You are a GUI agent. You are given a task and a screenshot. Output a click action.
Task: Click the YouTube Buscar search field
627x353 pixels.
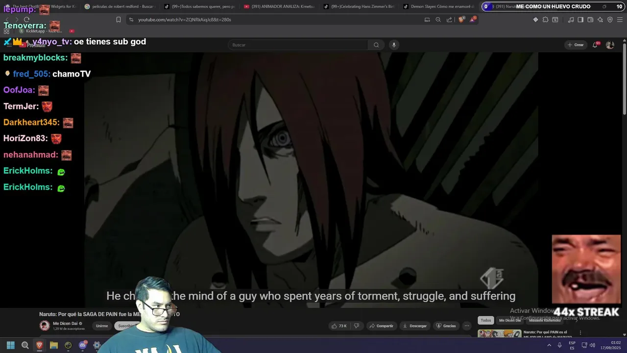coord(298,45)
